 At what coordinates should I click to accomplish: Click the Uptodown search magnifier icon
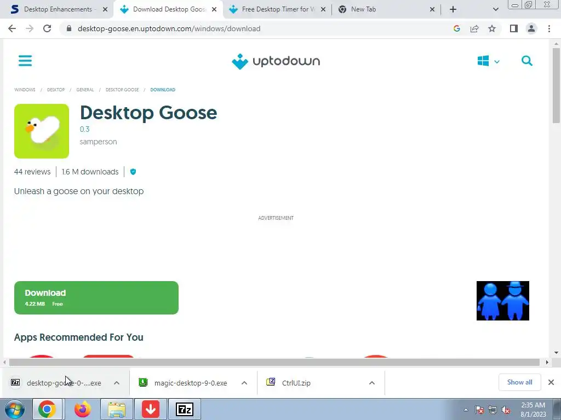click(x=526, y=61)
